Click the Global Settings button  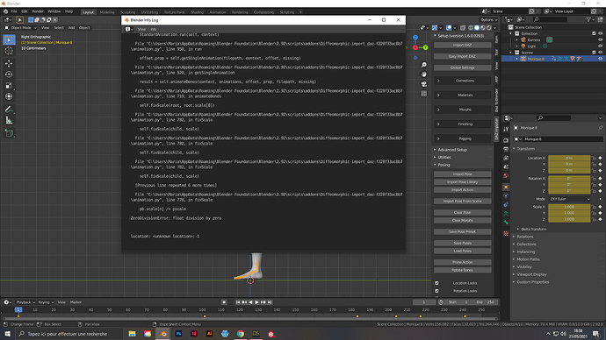pyautogui.click(x=463, y=67)
